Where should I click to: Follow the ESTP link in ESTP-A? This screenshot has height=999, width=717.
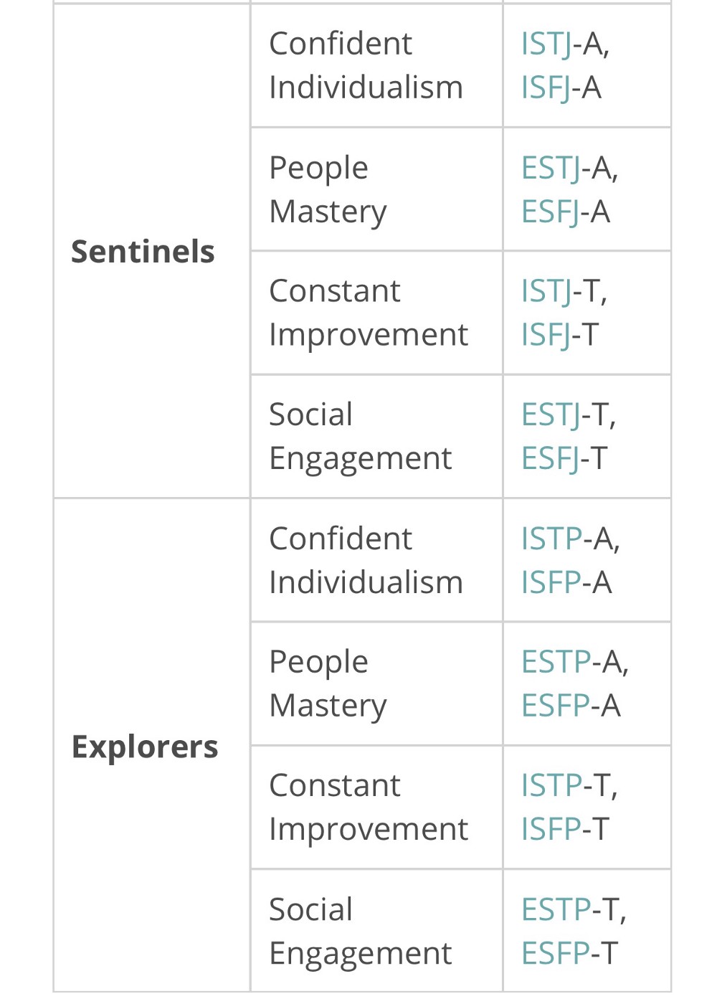556,662
